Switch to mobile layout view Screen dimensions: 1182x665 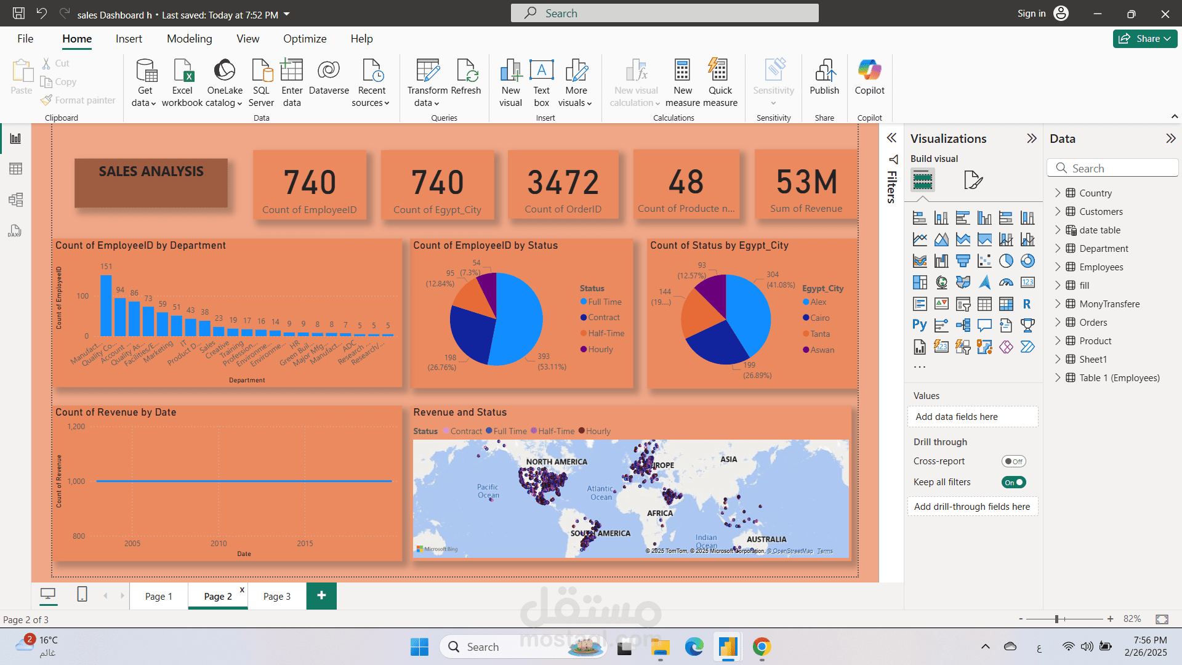(x=82, y=594)
